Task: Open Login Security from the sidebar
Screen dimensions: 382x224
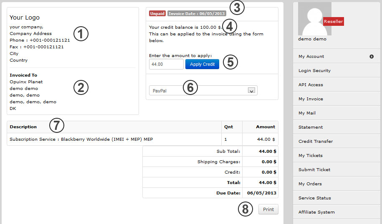Action: click(314, 71)
